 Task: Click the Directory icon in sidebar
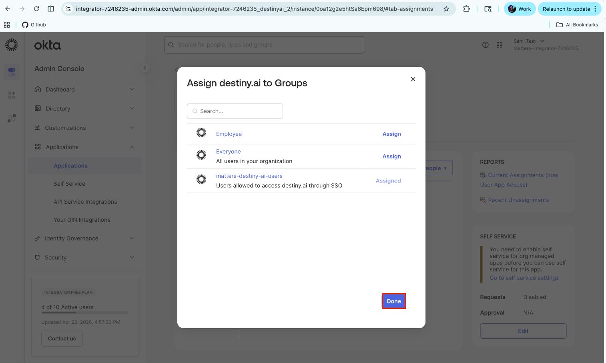click(x=38, y=108)
